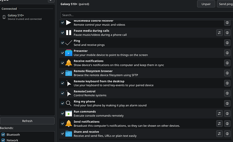The width and height of the screenshot is (233, 142).
Task: Show info for Ping plugin
Action: click(227, 43)
